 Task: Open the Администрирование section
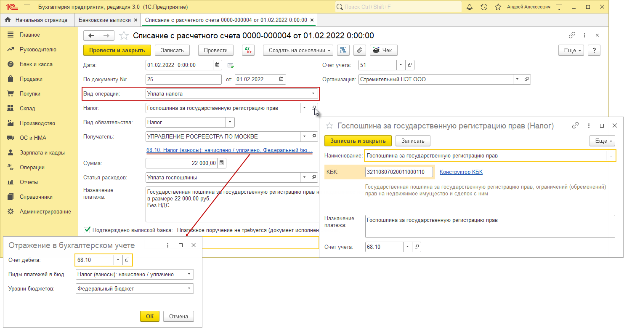pyautogui.click(x=45, y=212)
